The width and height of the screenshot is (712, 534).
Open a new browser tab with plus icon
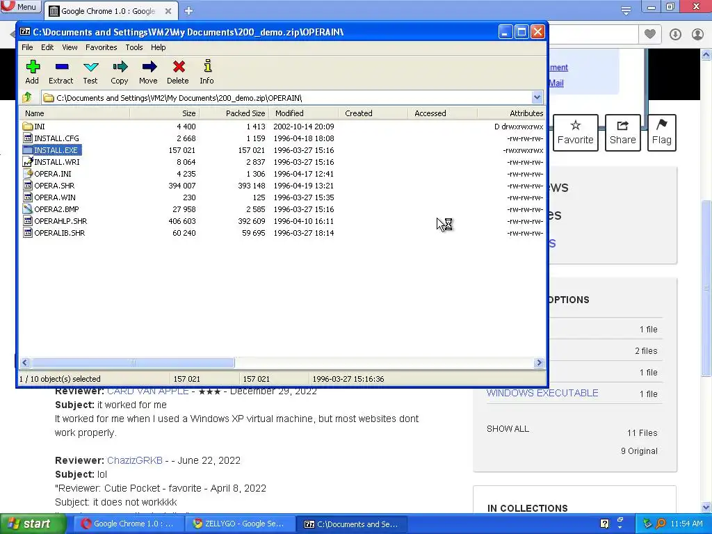click(189, 11)
